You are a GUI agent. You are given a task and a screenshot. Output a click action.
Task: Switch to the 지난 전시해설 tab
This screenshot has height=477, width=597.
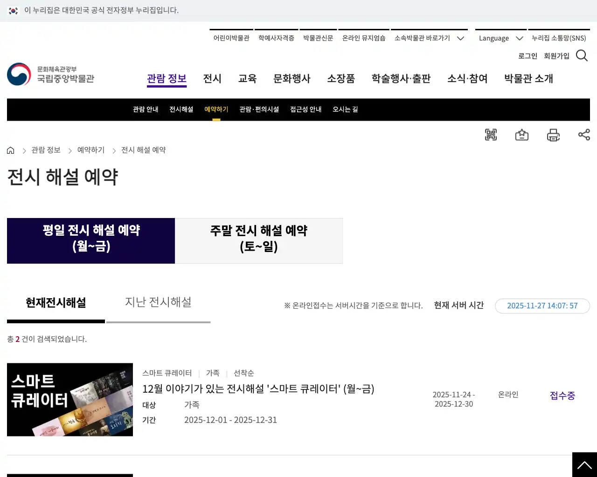point(158,302)
